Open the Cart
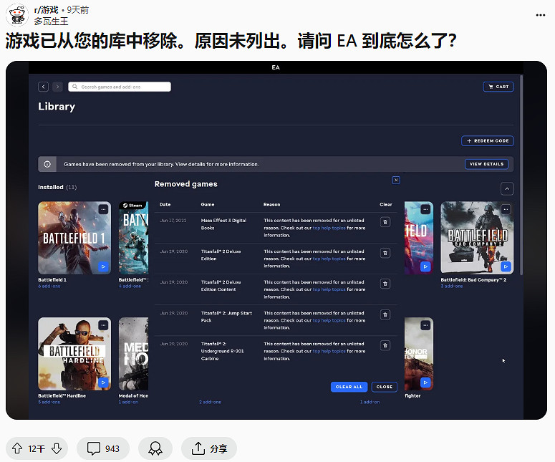Viewport: 555px width, 462px height. (498, 87)
